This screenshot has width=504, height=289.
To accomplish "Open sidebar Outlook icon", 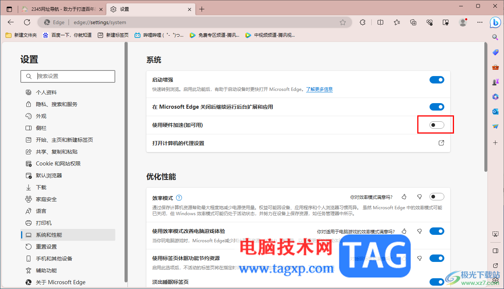I will tap(495, 112).
